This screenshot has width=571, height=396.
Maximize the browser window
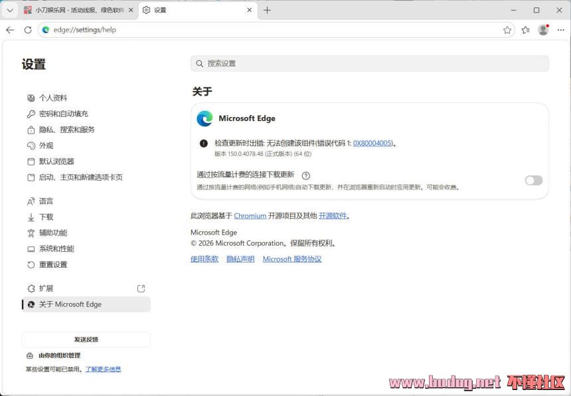point(536,10)
